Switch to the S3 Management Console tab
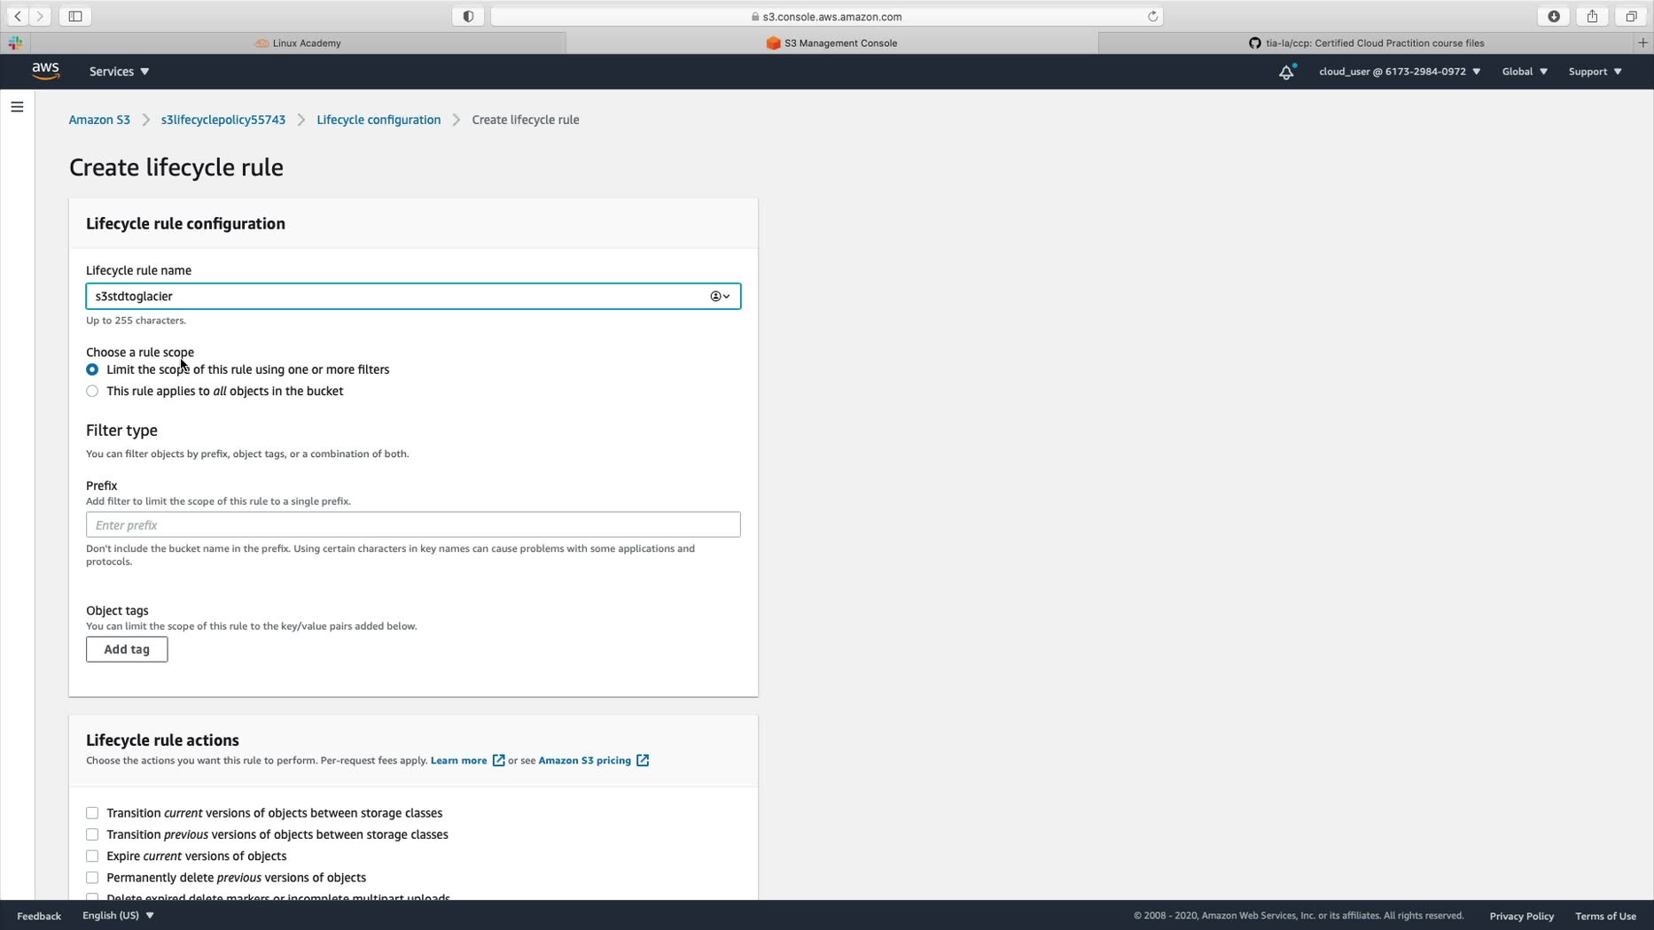The image size is (1654, 930). [x=831, y=43]
